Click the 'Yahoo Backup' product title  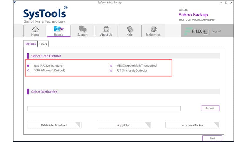[x=193, y=15]
